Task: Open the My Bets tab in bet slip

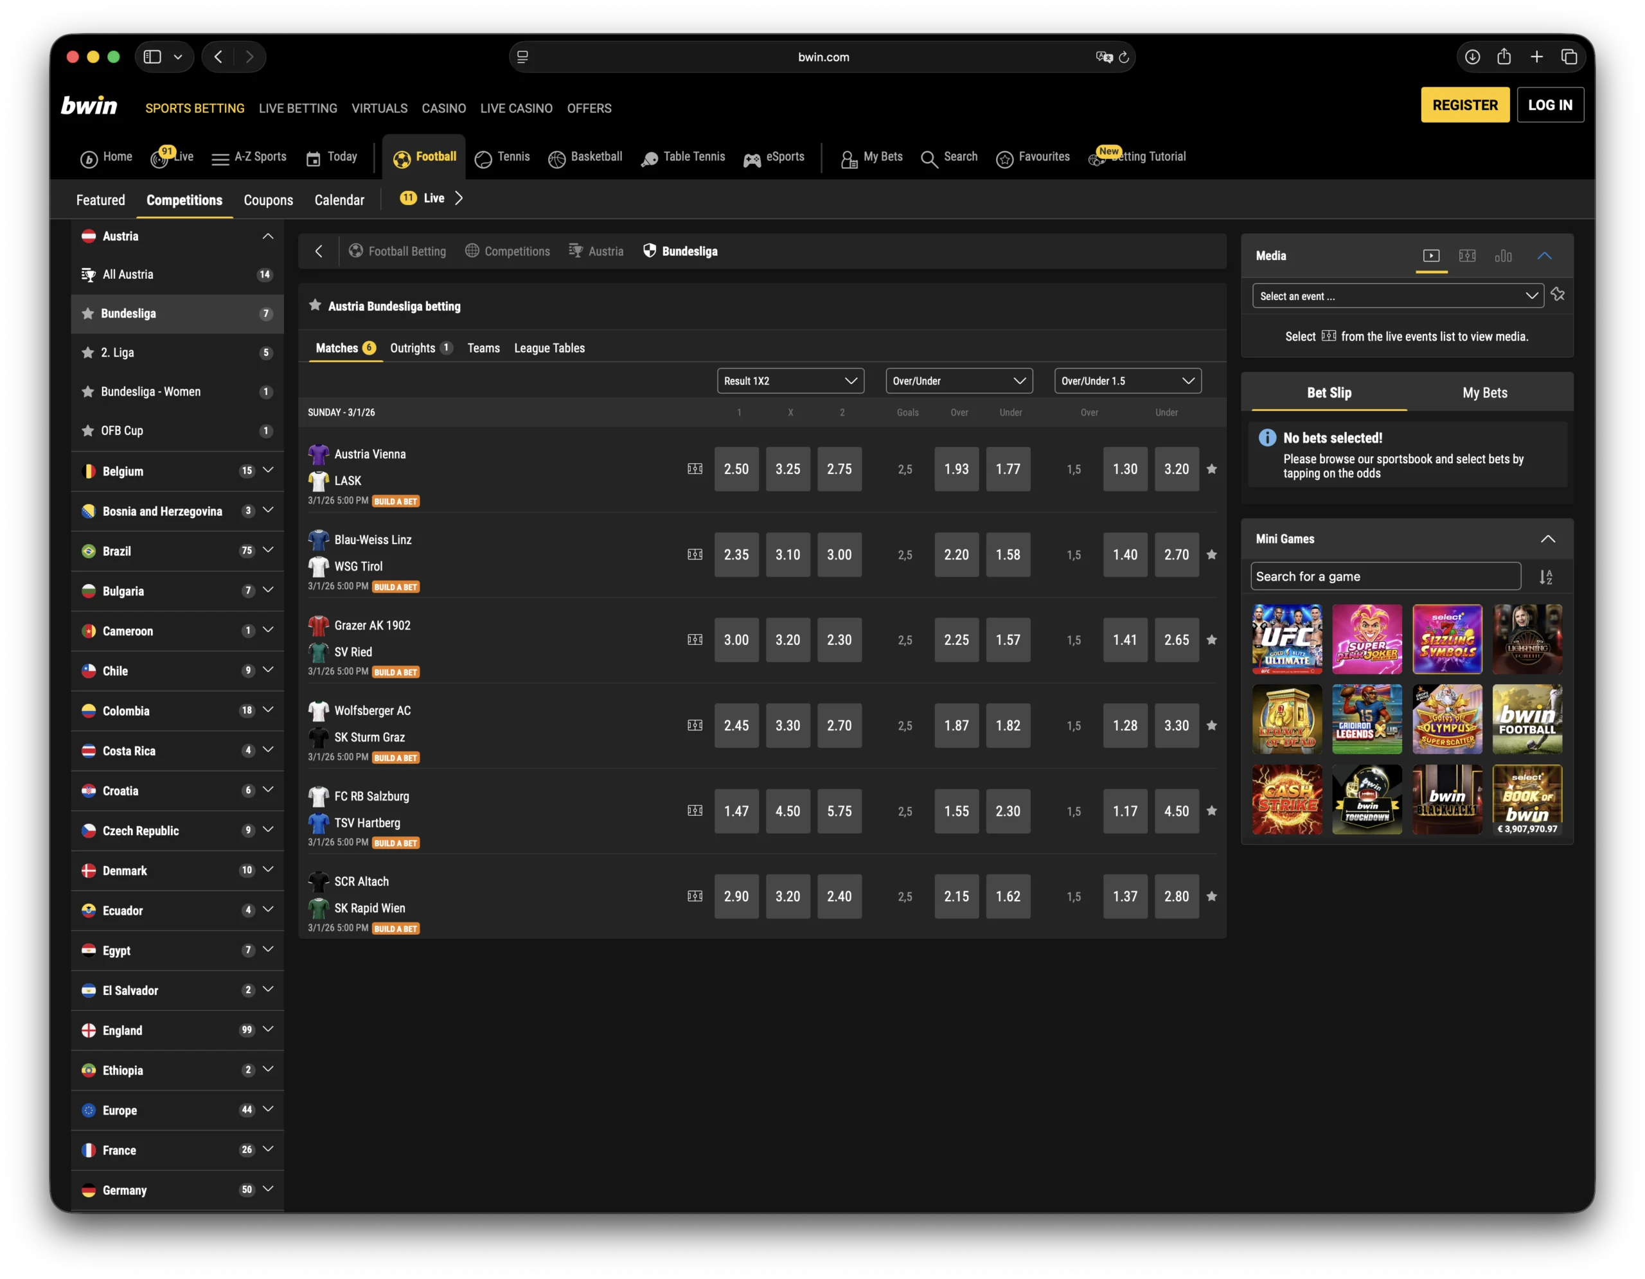Action: (1484, 393)
